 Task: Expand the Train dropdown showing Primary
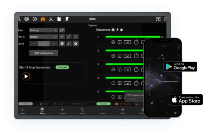(44, 30)
